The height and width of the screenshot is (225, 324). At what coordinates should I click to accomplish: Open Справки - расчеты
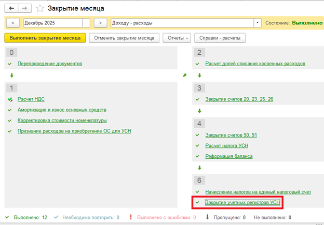point(220,38)
